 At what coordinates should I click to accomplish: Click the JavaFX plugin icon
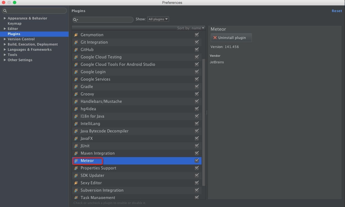(76, 138)
